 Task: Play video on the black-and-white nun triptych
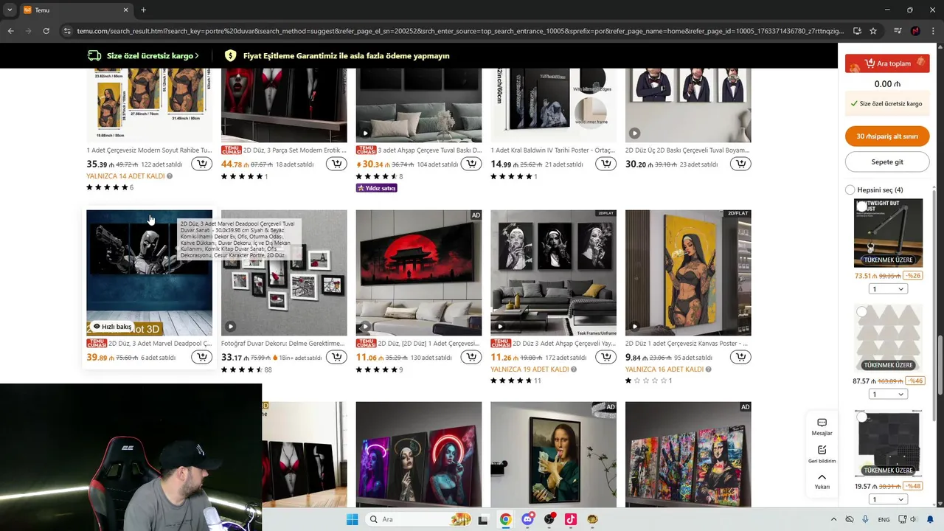click(500, 326)
